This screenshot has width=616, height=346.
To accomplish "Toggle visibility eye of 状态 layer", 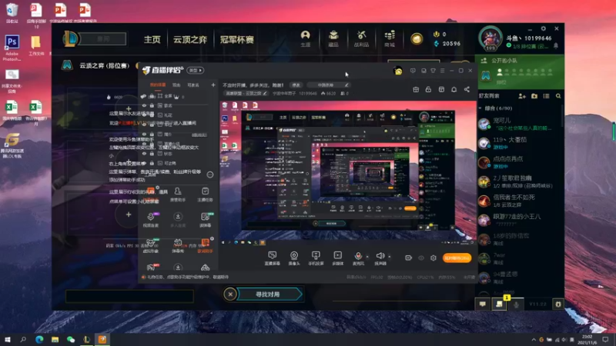I will [x=144, y=153].
